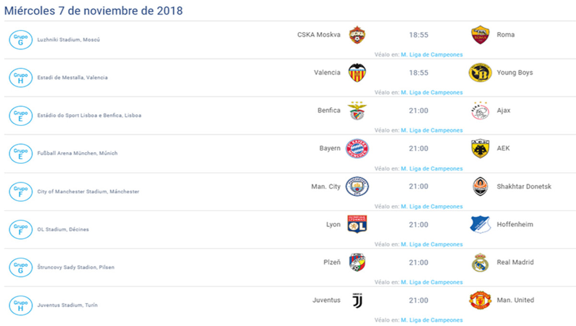Click the Hoffenheim team name

[x=515, y=225]
